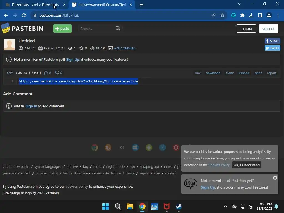Like the paste with thumbs up

pos(46,73)
